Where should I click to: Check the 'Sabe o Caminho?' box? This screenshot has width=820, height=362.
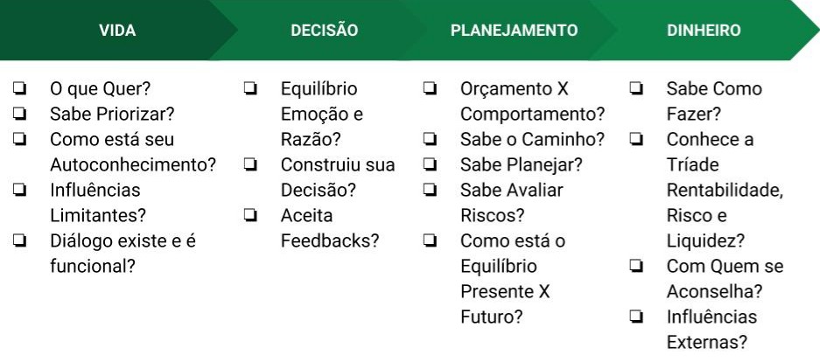click(431, 139)
